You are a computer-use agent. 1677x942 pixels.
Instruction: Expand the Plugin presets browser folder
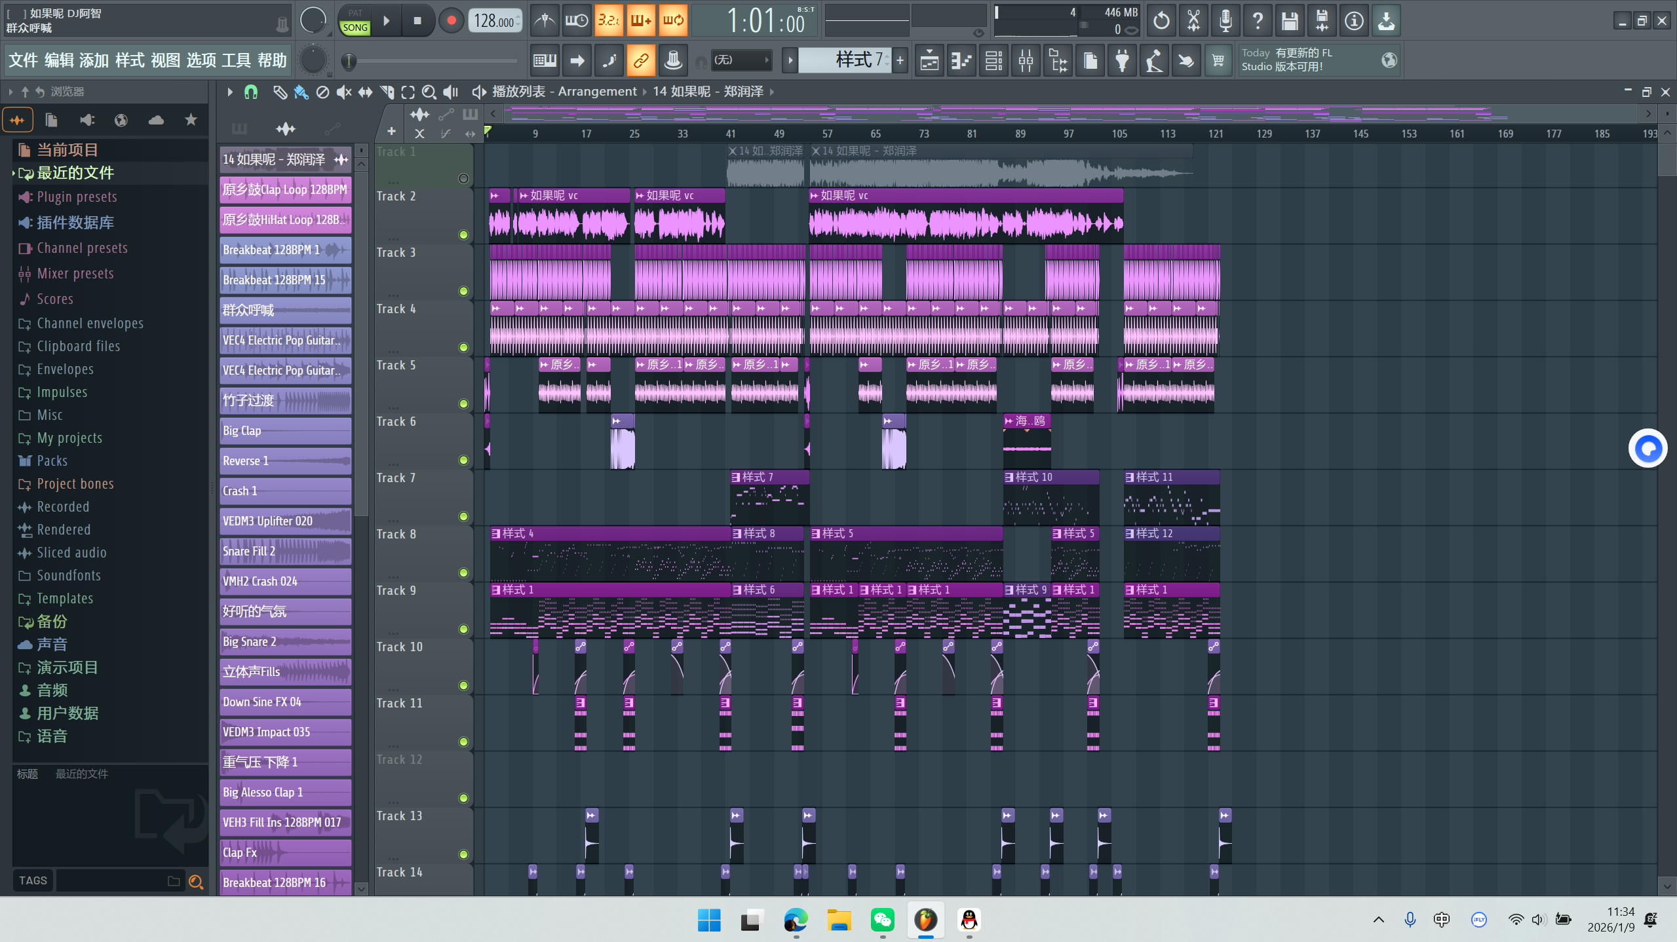(x=77, y=197)
